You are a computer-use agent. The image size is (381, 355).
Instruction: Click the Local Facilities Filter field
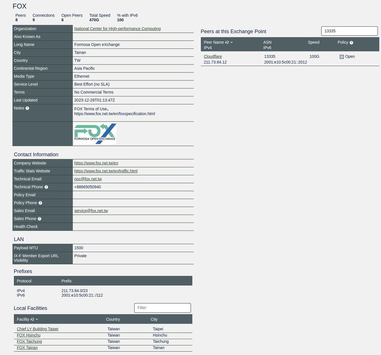pyautogui.click(x=163, y=308)
